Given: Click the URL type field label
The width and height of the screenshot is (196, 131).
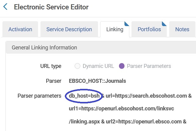Looking at the screenshot, I should click(51, 66).
